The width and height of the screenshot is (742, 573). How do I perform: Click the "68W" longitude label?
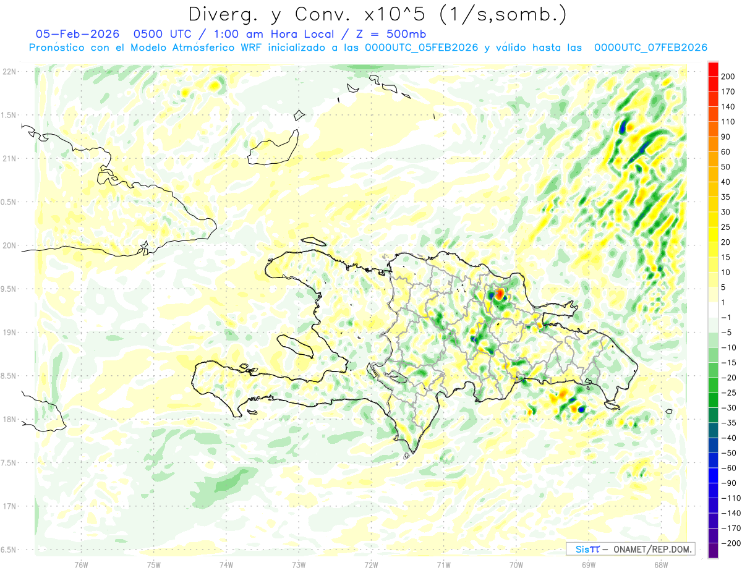click(661, 565)
